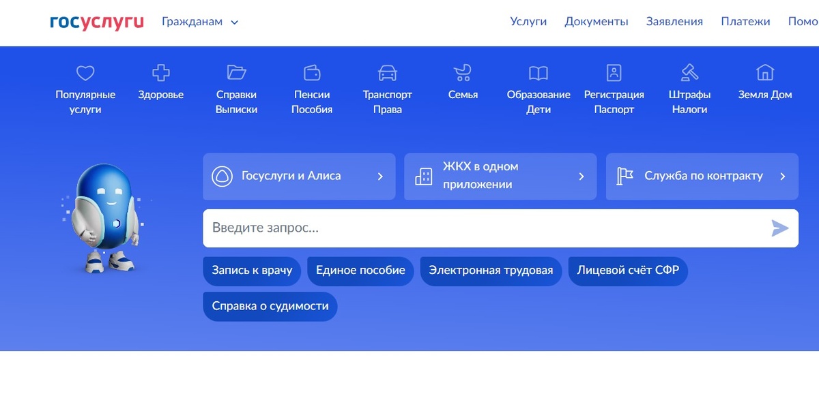This screenshot has height=398, width=819.
Task: Expand the Гражданам audience dropdown
Action: (x=200, y=22)
